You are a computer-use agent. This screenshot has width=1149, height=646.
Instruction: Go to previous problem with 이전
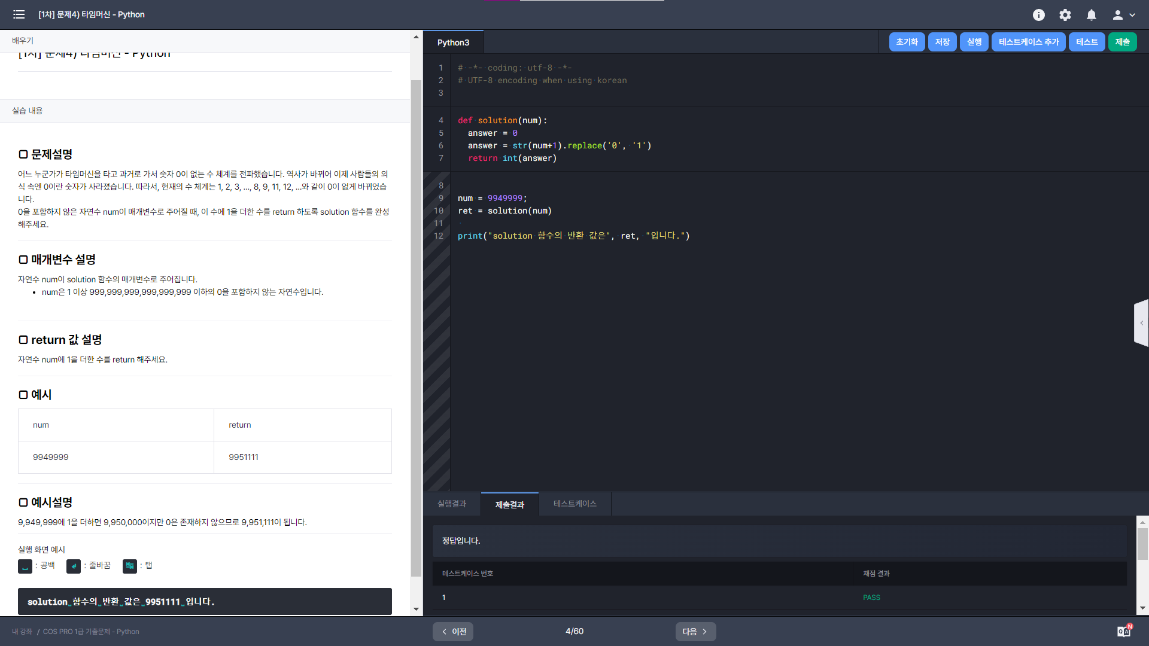pos(453,632)
